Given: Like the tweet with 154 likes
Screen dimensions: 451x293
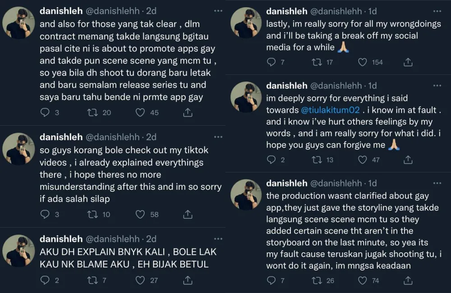Looking at the screenshot, I should 362,62.
